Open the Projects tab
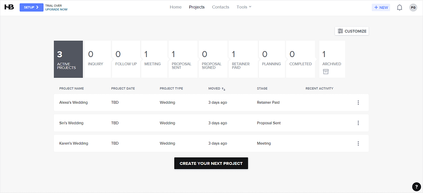Image resolution: width=423 pixels, height=193 pixels. 197,7
